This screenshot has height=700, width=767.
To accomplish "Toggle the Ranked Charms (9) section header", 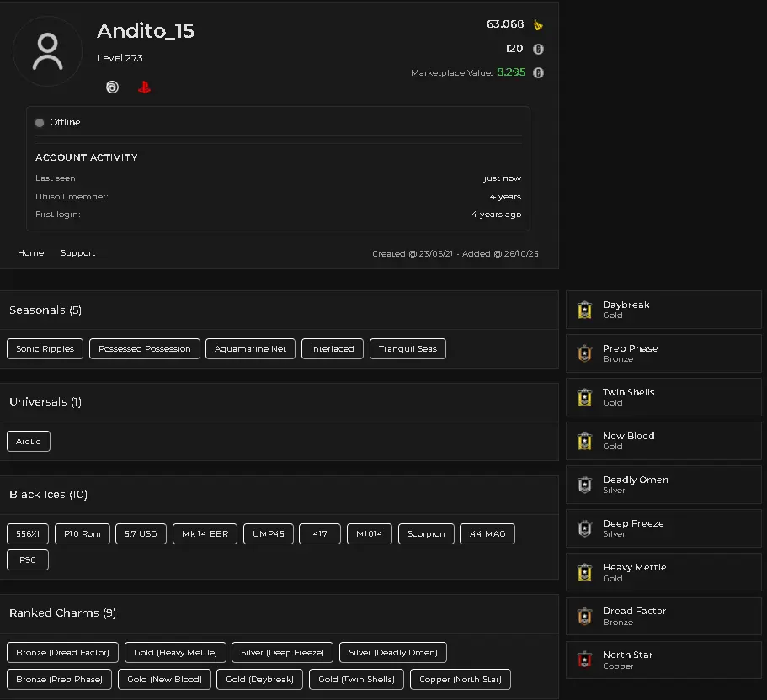I will 62,613.
